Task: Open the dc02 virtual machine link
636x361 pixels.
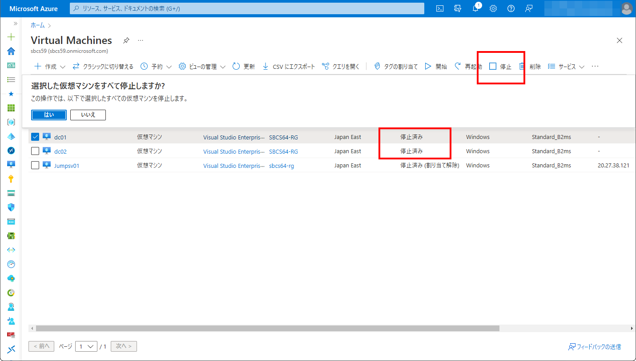Action: pyautogui.click(x=60, y=151)
